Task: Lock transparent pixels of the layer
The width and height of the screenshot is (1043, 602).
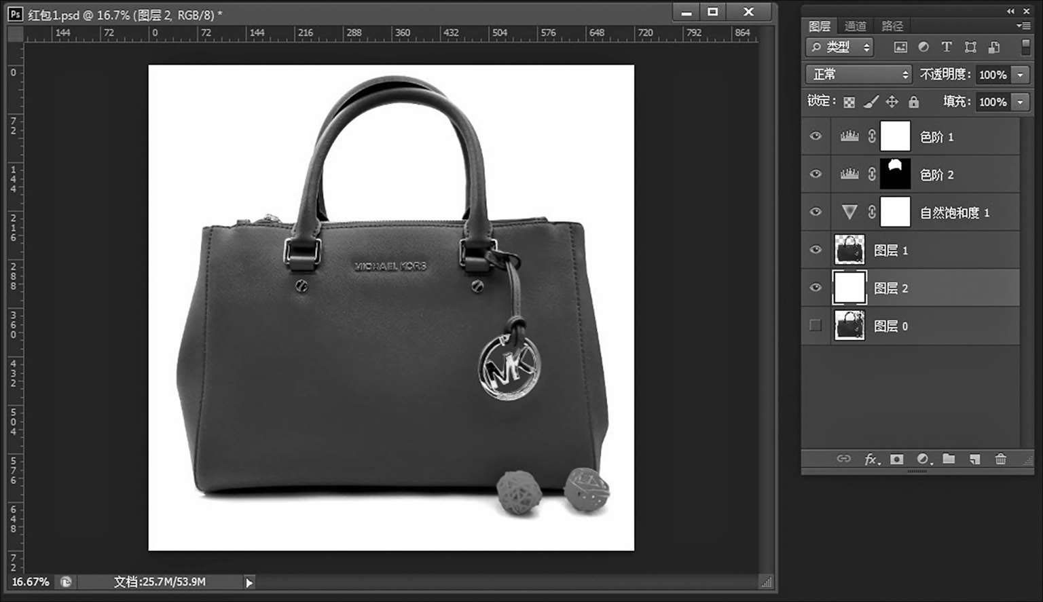Action: 849,102
